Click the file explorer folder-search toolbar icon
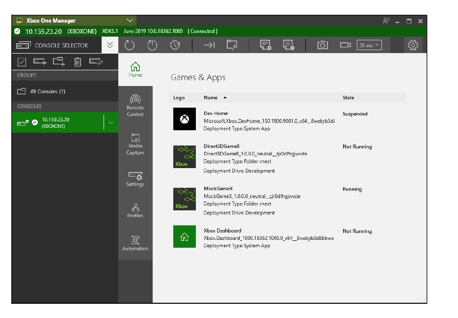The image size is (458, 318). tap(232, 45)
